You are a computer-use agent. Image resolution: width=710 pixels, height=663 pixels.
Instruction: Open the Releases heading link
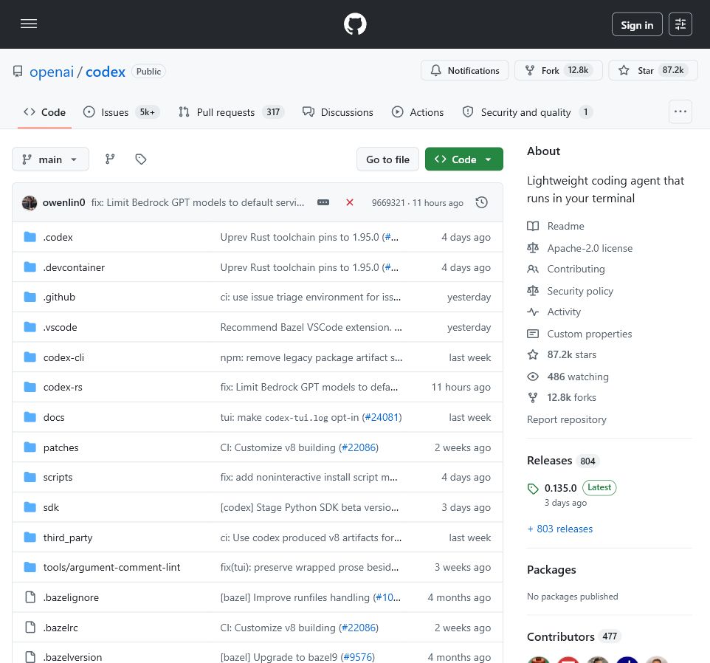(563, 461)
